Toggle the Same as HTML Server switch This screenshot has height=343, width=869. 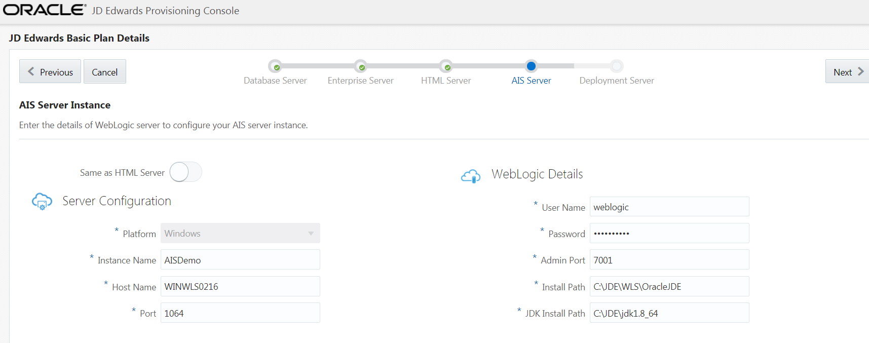(x=185, y=172)
